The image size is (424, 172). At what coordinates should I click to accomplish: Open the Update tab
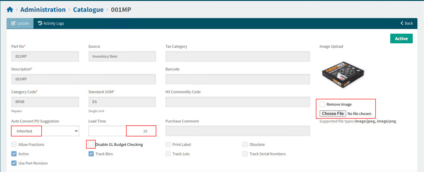20,23
